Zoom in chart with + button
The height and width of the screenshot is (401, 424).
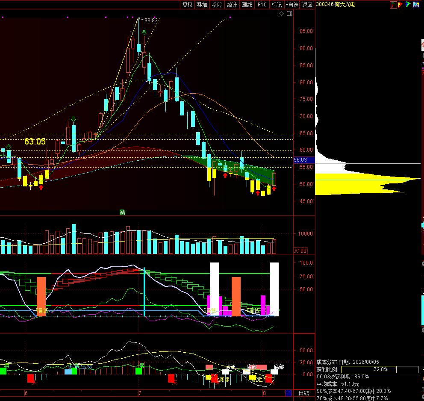(x=299, y=399)
